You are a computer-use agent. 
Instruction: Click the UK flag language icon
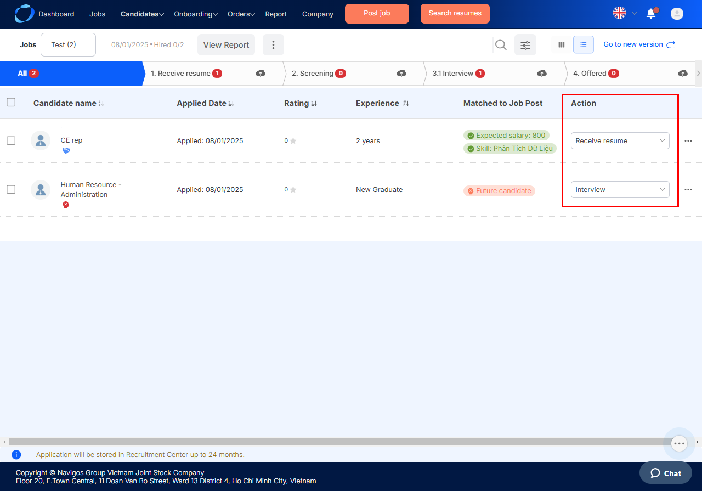click(619, 13)
